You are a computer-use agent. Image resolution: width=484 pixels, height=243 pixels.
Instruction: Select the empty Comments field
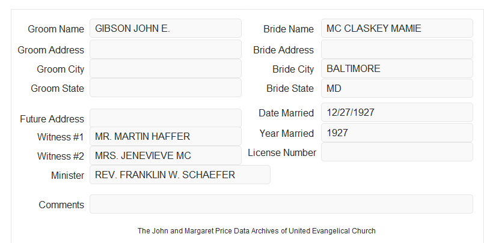point(281,204)
